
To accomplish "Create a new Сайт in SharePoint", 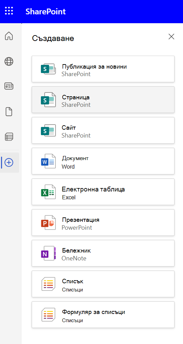I will (x=103, y=130).
